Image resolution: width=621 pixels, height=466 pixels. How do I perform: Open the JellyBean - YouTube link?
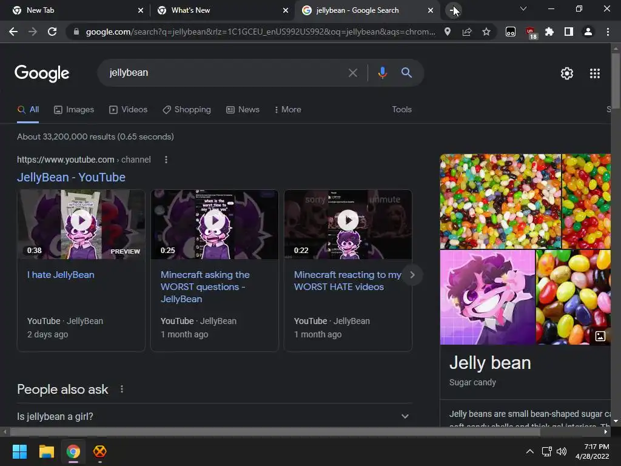pos(71,177)
